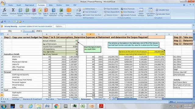195x109 pixels.
Task: Open the Page Layout ribbon tab
Action: click(x=30, y=5)
